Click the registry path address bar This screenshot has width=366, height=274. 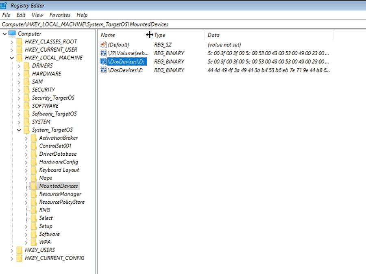click(183, 24)
